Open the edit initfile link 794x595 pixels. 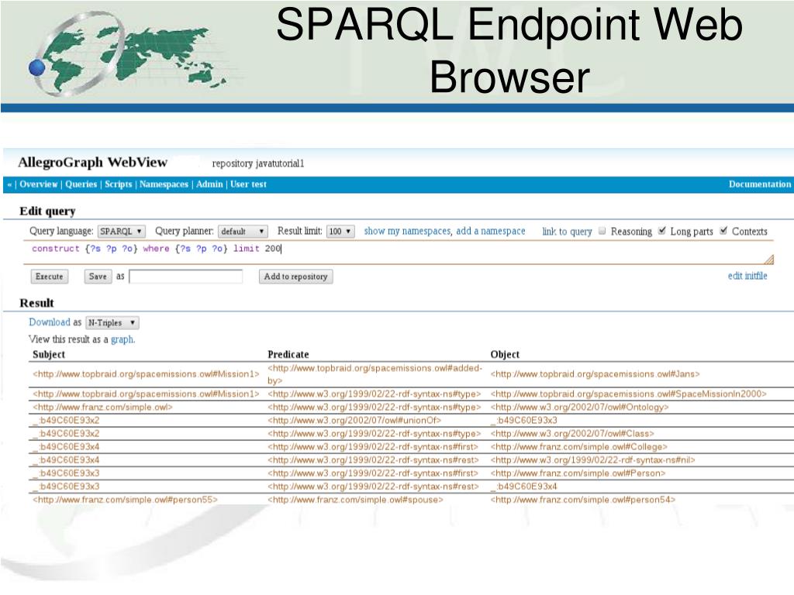click(x=747, y=276)
